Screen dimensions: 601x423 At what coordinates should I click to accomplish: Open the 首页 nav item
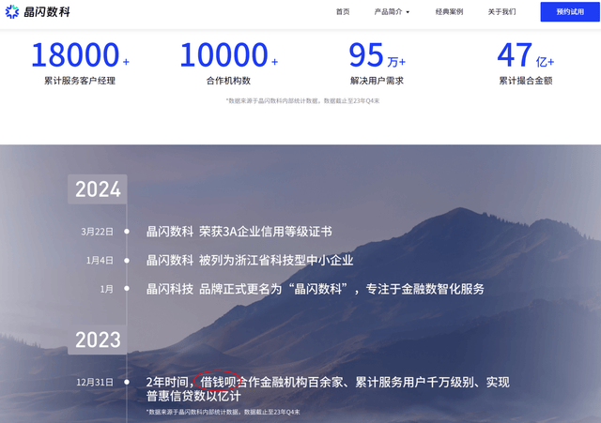(x=343, y=12)
